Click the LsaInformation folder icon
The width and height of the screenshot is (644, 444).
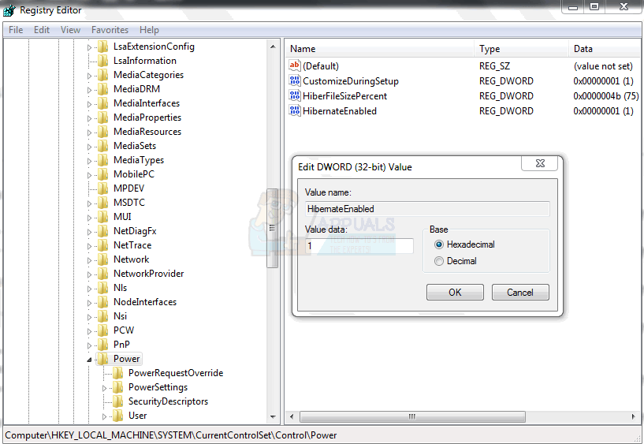coord(102,61)
